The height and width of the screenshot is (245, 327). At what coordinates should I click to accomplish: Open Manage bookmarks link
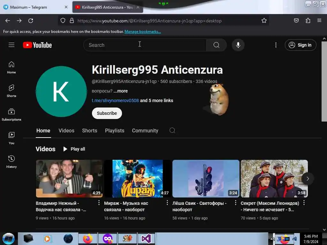click(x=143, y=32)
